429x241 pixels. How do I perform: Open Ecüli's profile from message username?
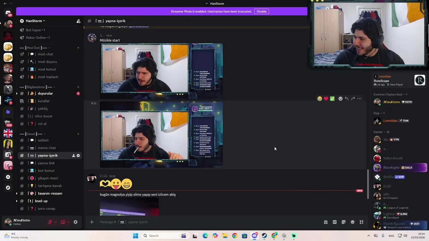(x=104, y=176)
